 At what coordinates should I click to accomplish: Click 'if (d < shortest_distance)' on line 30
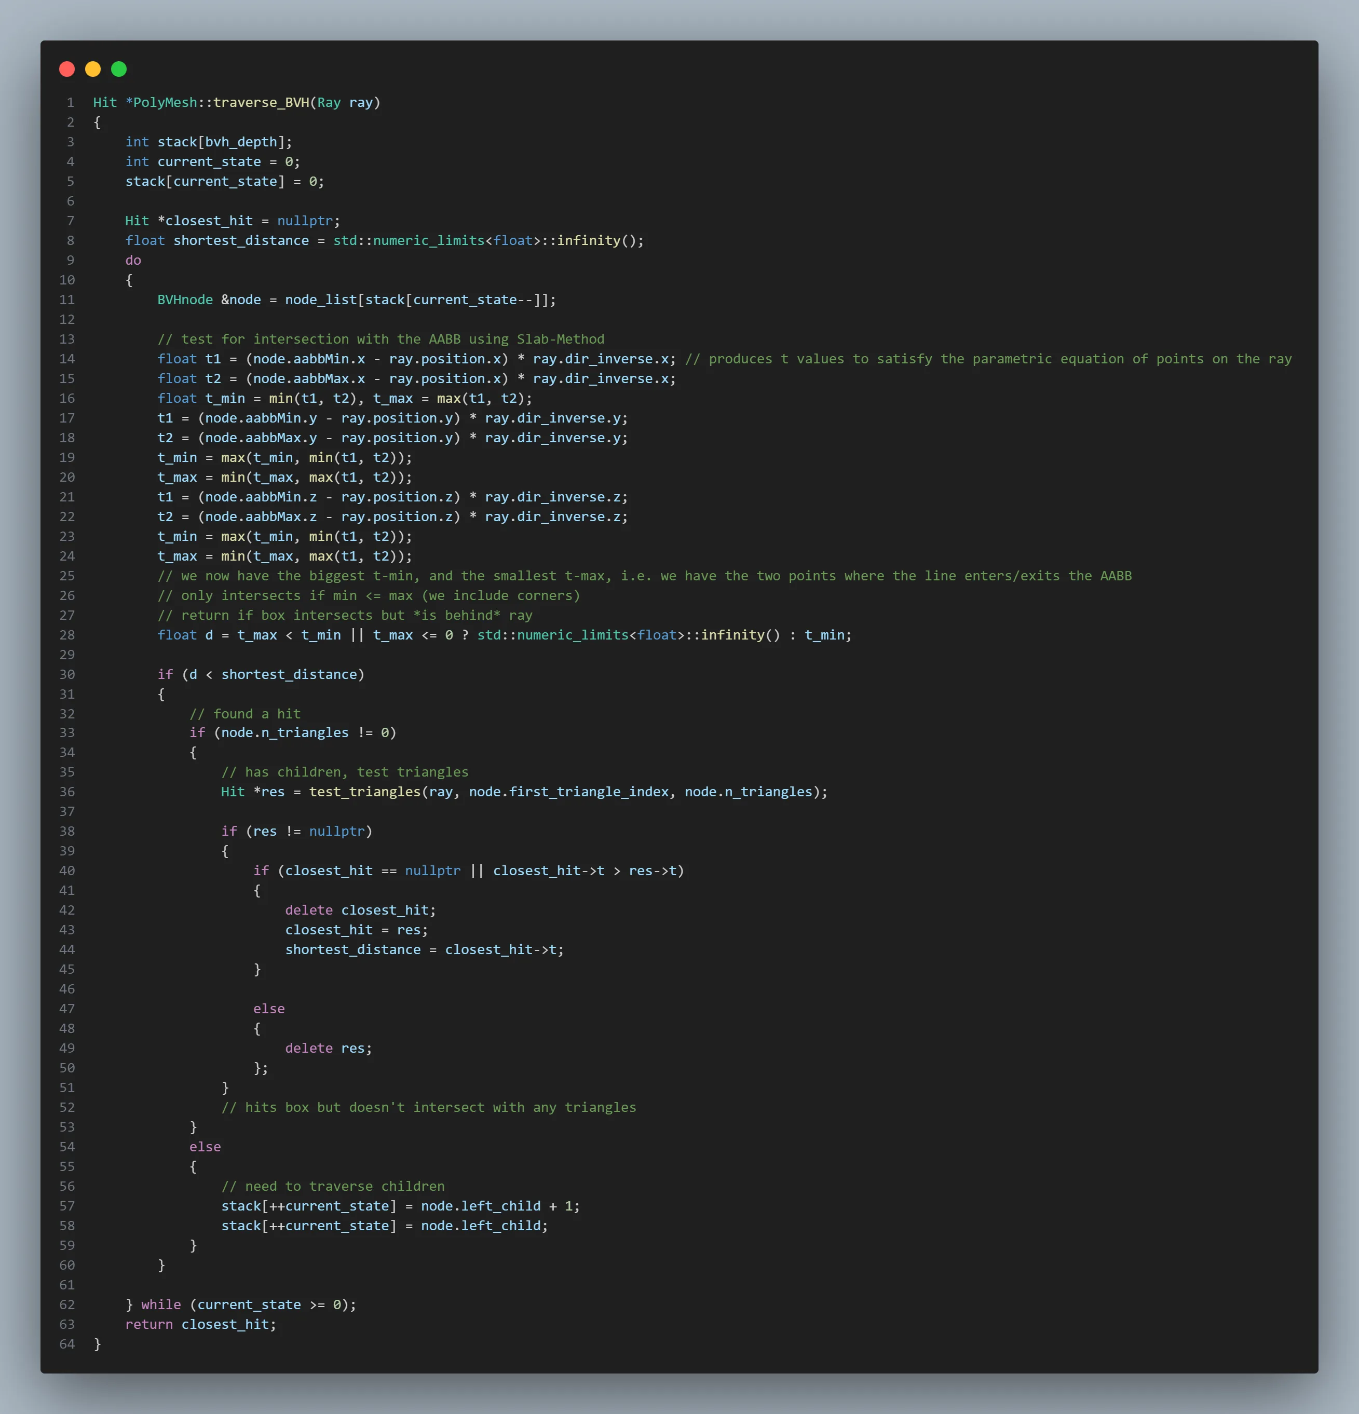[261, 674]
